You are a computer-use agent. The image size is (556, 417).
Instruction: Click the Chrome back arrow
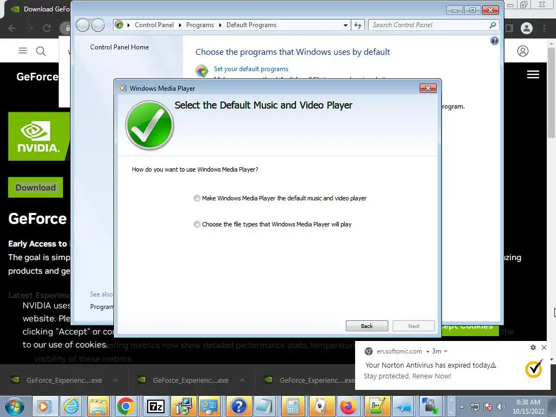point(12,28)
